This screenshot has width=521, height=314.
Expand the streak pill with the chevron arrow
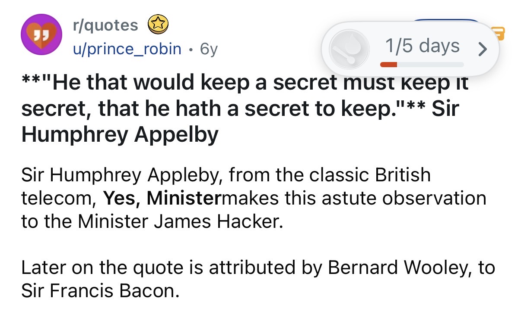(483, 48)
